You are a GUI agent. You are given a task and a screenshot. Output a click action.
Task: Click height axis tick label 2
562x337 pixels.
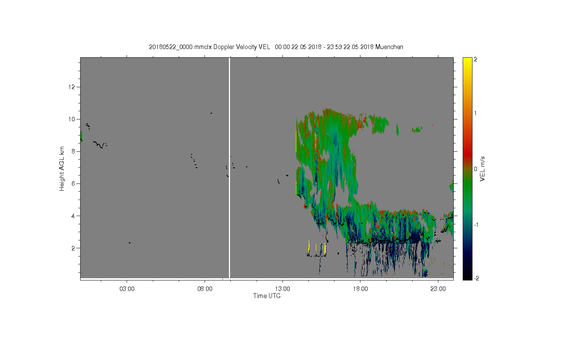73,248
